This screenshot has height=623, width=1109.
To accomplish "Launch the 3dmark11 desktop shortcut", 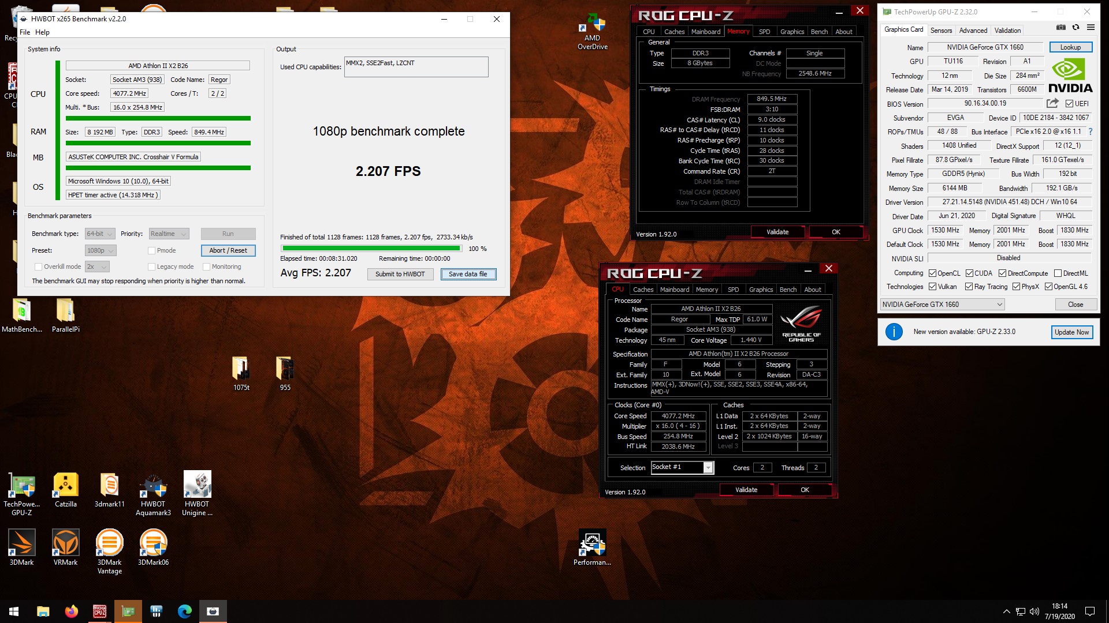I will [109, 490].
